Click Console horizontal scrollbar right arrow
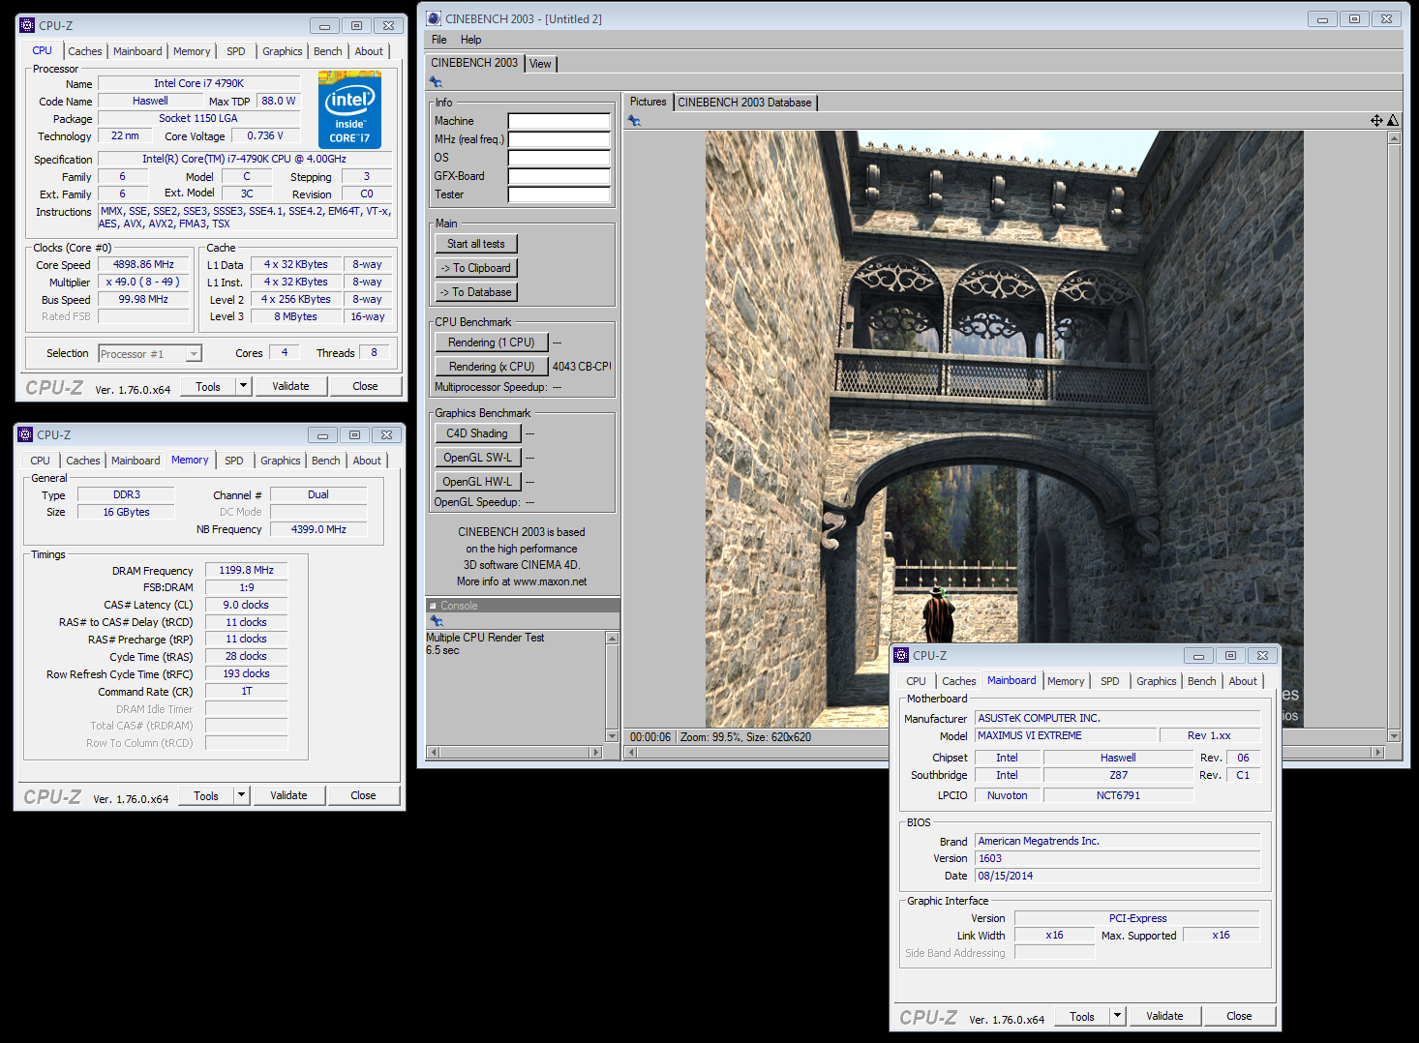 596,752
